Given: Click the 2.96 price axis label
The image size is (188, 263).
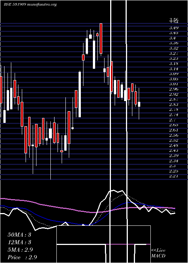Looking at the screenshot, I should (x=174, y=89).
